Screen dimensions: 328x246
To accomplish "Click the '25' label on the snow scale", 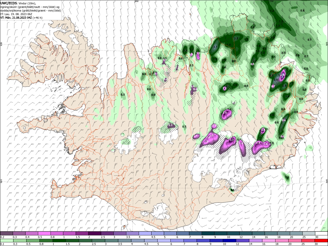I will pyautogui.click(x=304, y=237).
